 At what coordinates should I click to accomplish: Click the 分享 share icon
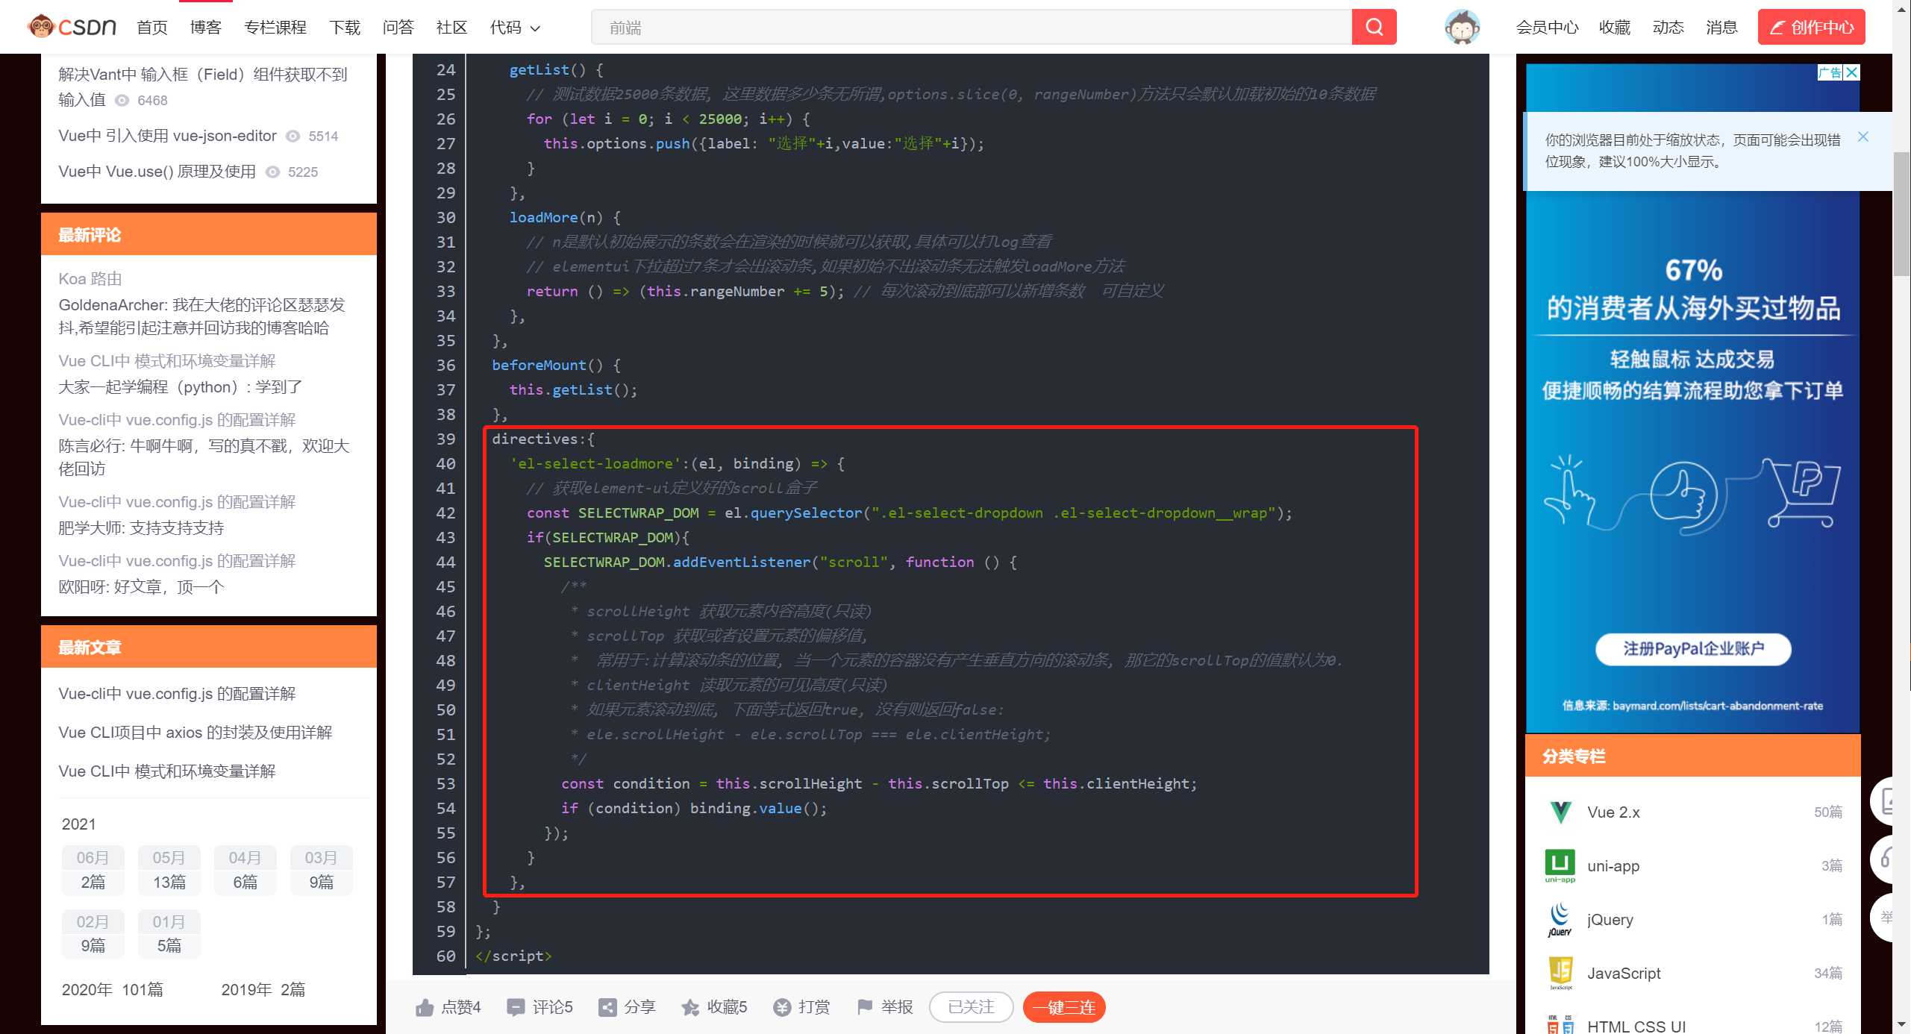[x=607, y=1007]
